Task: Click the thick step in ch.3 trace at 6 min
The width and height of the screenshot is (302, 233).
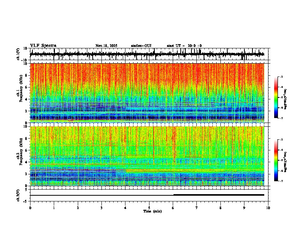Action: [x=174, y=195]
